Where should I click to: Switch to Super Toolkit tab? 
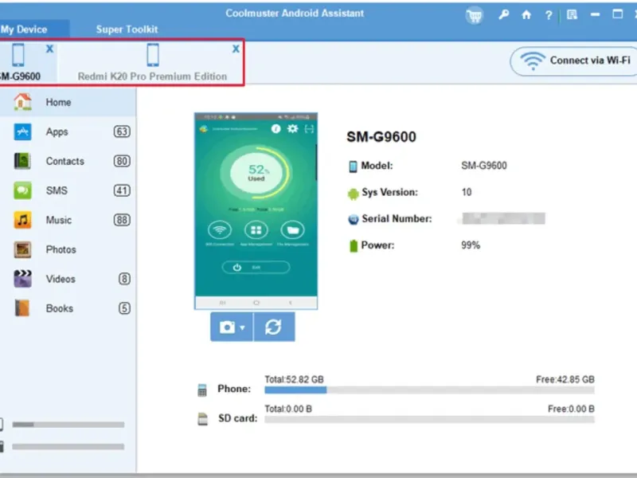click(127, 29)
